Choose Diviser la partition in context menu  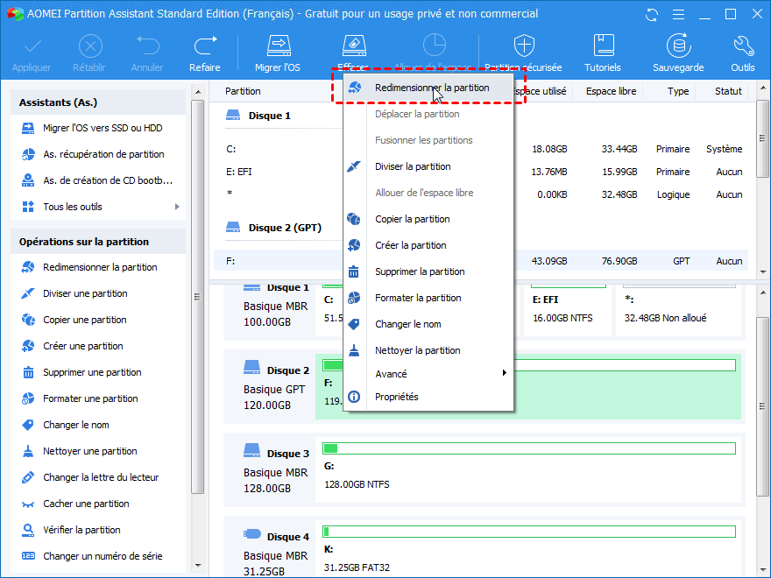[x=428, y=166]
